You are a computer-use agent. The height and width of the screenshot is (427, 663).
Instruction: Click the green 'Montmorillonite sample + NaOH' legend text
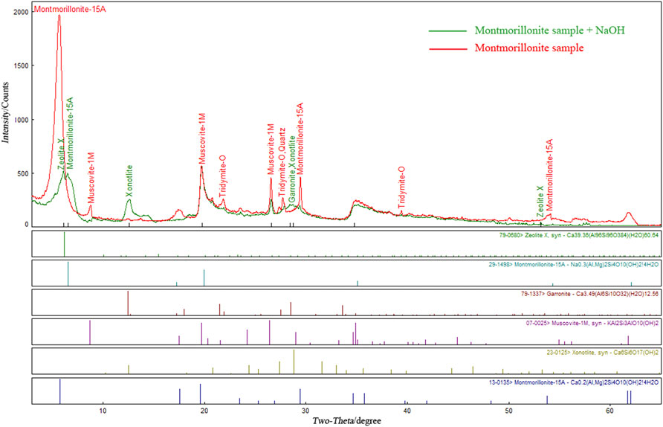(550, 30)
